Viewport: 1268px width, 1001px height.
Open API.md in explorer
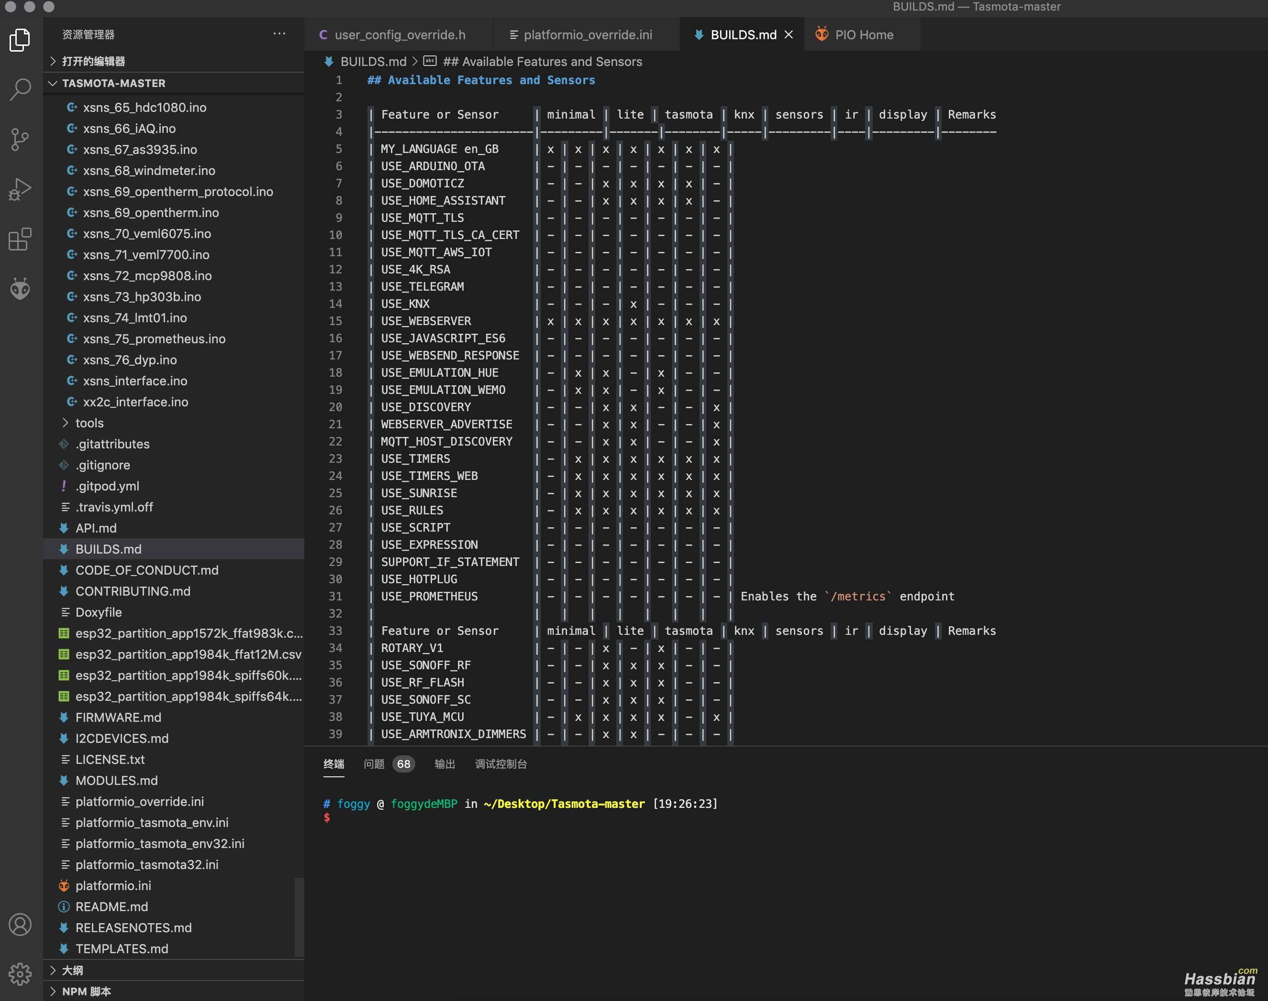point(174,528)
